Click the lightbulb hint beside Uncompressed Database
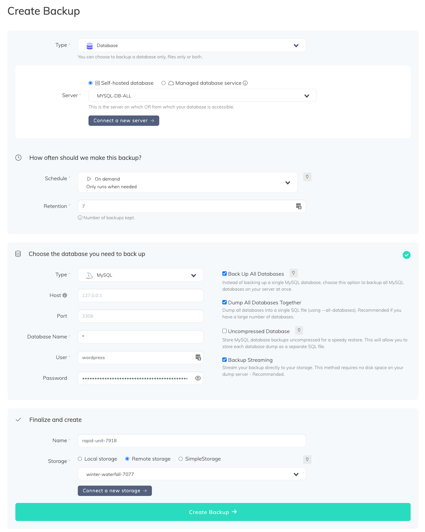This screenshot has height=532, width=425. tap(299, 330)
